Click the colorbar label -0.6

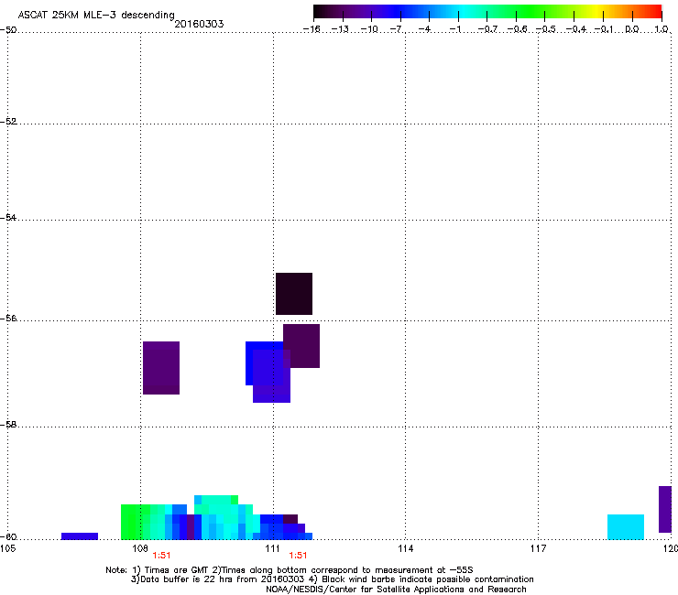tap(517, 29)
